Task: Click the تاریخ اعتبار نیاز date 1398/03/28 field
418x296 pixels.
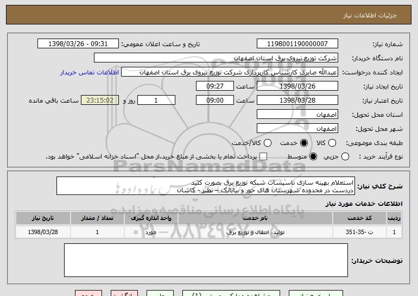Action: coord(297,100)
